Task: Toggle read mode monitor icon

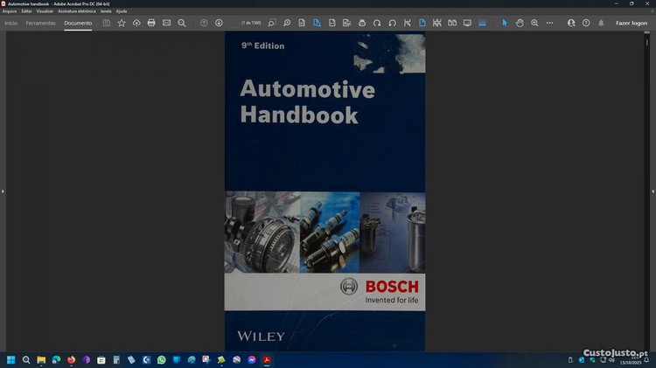Action: tap(467, 23)
